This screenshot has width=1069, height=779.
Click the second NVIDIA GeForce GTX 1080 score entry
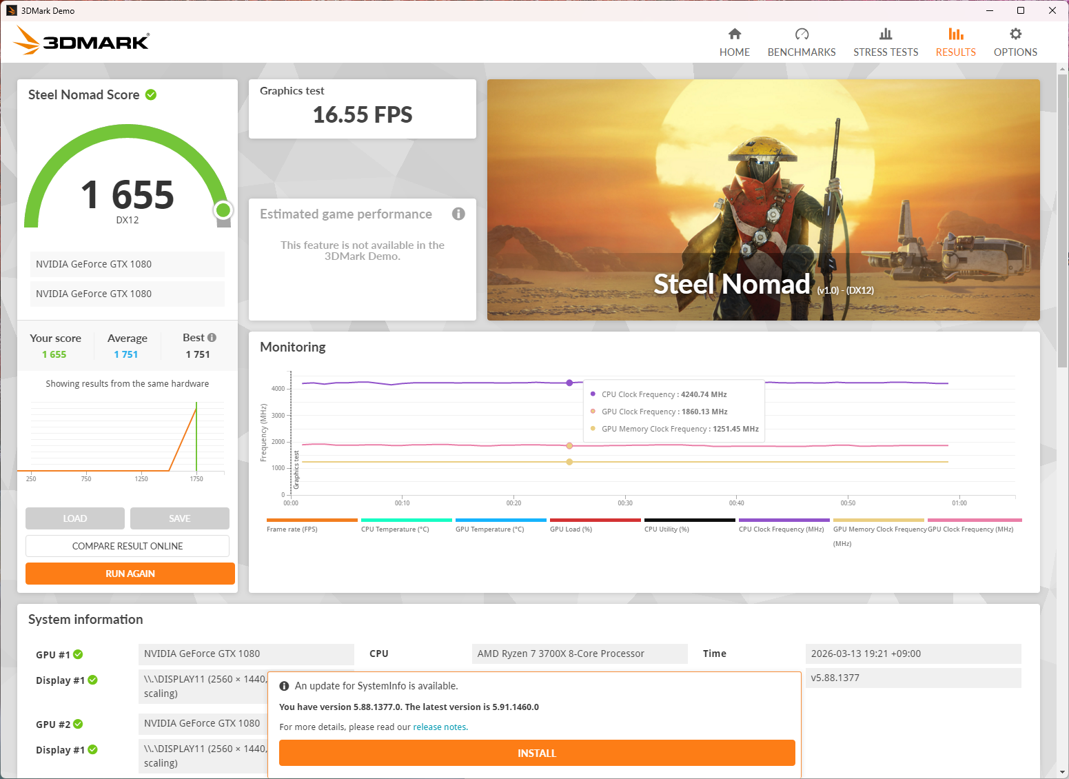128,294
